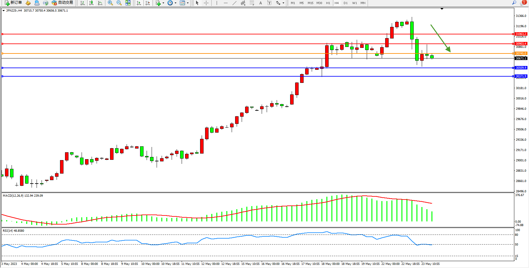Viewport: 529px width, 268px height.
Task: Open the chart templates dropdown arrow
Action: pyautogui.click(x=188, y=3)
